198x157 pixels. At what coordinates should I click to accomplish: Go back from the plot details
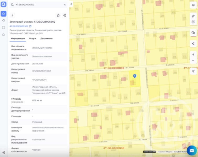(x=12, y=15)
